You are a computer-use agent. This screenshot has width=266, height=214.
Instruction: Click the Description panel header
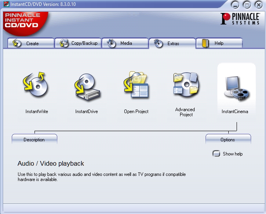tap(35, 139)
